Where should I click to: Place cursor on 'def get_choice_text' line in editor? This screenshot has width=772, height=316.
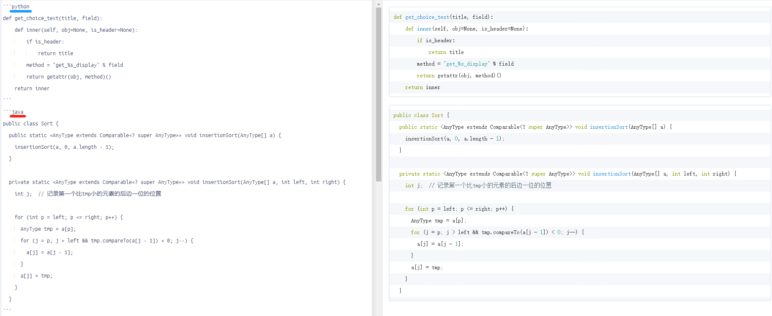click(x=52, y=18)
